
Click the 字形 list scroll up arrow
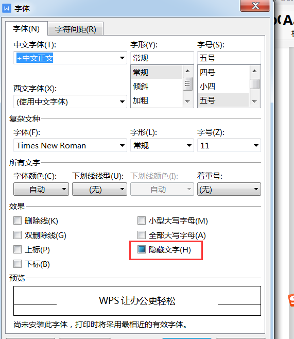coord(187,71)
